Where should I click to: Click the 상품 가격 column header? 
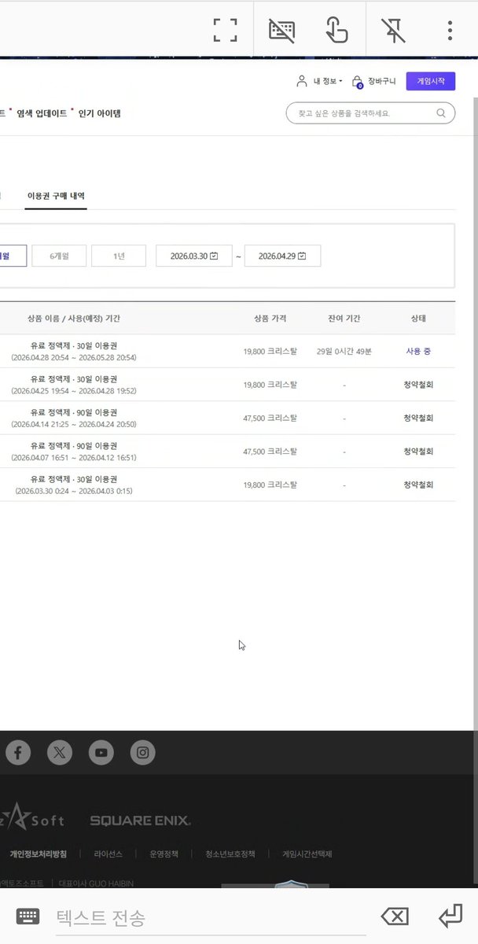tap(270, 319)
